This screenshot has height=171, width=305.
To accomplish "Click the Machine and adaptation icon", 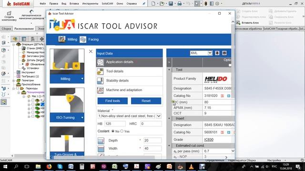I will click(100, 90).
